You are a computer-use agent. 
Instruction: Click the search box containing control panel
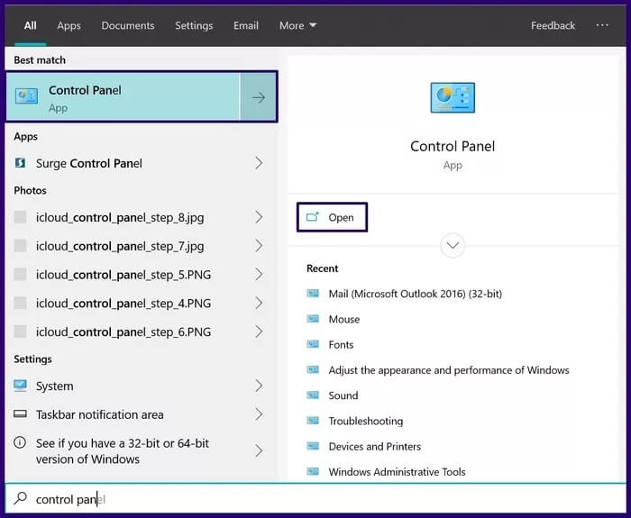coord(315,499)
